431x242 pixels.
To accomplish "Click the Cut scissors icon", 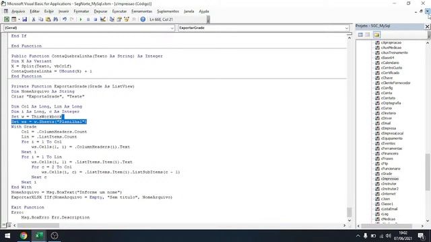I will tap(34, 19).
